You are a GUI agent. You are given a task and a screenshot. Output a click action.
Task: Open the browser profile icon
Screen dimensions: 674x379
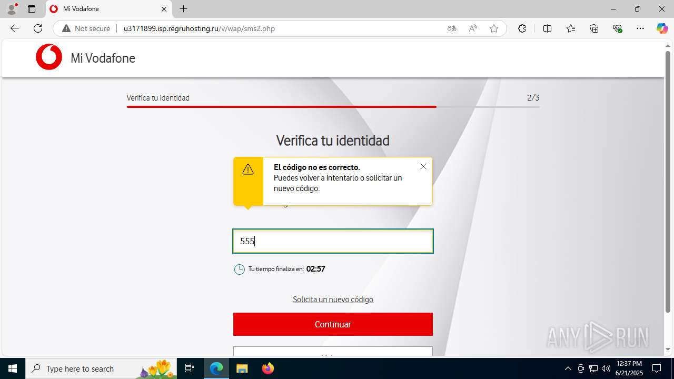12,9
